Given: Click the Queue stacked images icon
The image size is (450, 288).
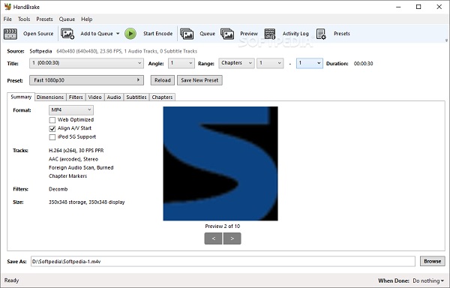Looking at the screenshot, I should click(x=187, y=34).
